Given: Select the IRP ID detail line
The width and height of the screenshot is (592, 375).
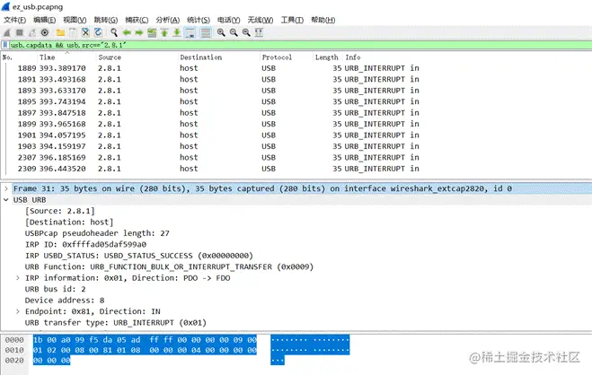Looking at the screenshot, I should (x=85, y=244).
